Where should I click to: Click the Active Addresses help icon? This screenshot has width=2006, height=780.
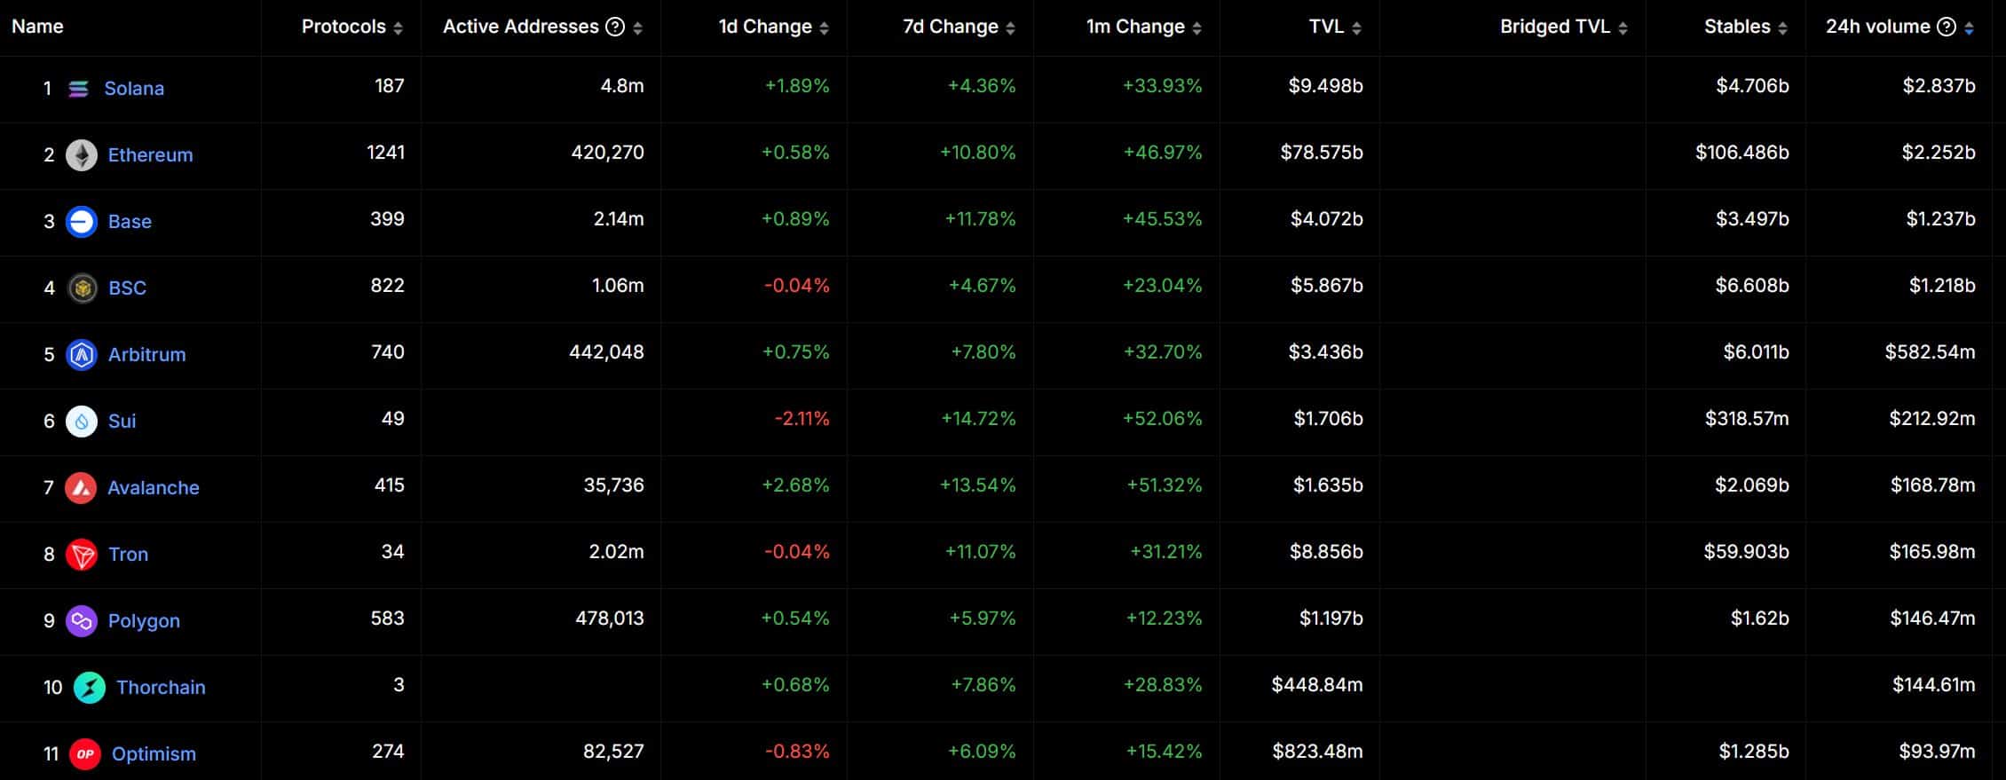pos(615,28)
